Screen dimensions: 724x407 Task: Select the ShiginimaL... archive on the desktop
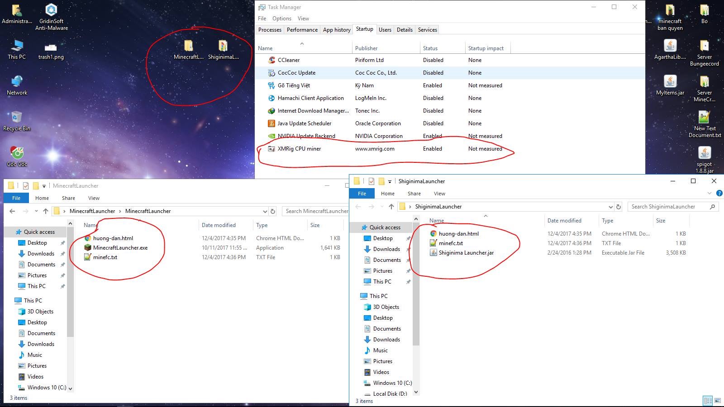coord(223,50)
